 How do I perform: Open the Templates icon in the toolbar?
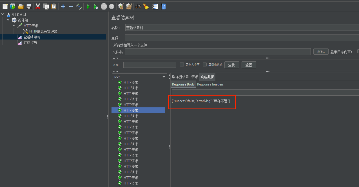coord(13,6)
